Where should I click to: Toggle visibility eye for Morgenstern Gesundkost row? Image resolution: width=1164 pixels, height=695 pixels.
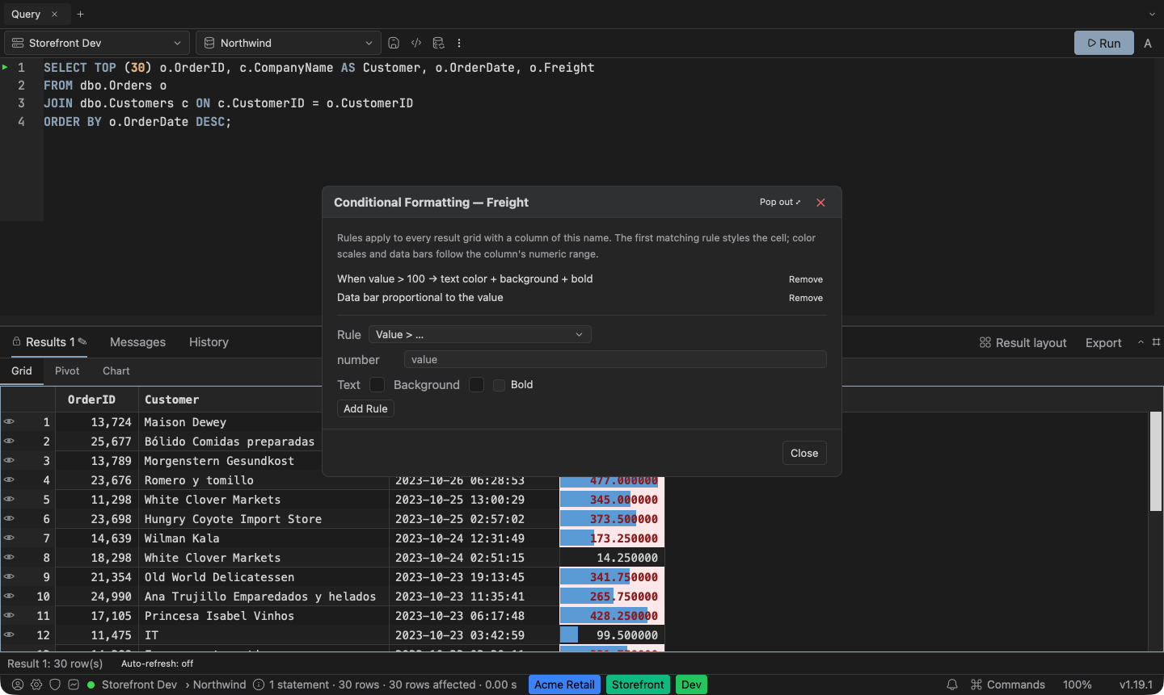[x=9, y=460]
